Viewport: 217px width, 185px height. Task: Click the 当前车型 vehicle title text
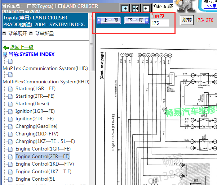tap(50, 9)
